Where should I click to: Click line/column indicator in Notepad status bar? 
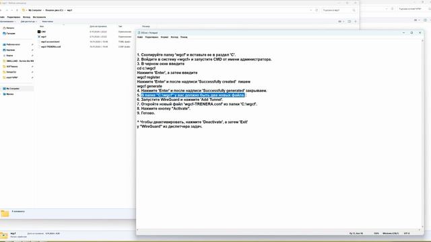[356, 233]
